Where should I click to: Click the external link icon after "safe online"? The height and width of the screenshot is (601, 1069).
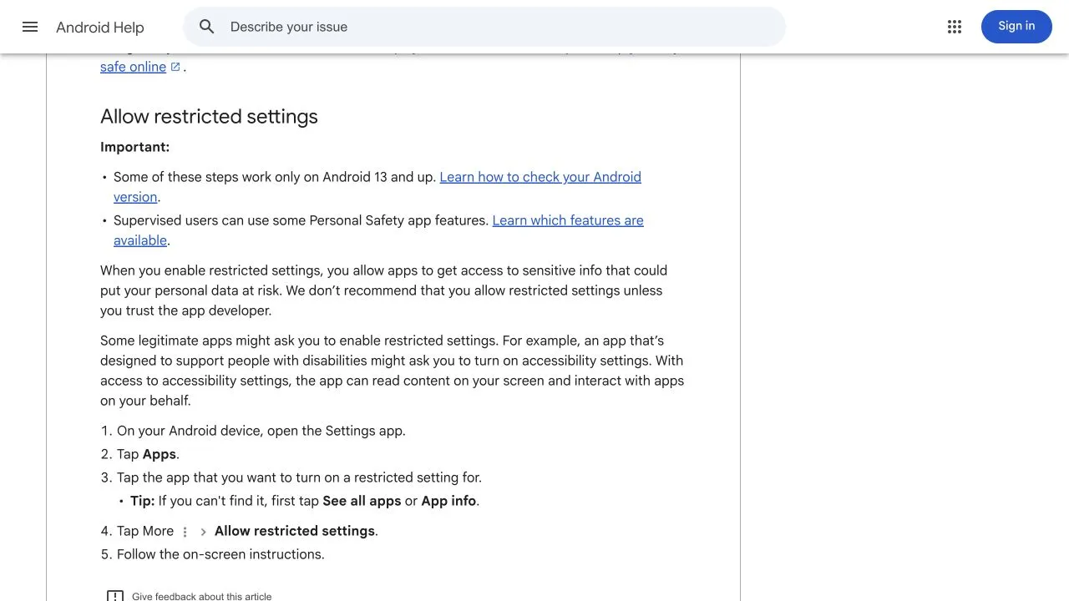(175, 67)
